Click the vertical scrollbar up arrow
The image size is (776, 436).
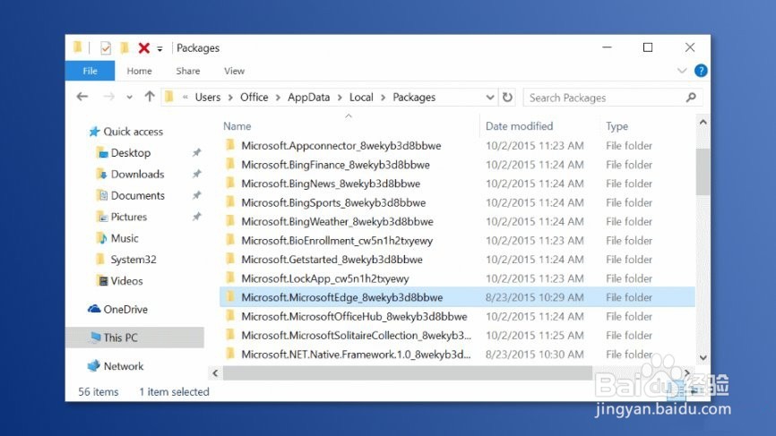(x=703, y=122)
